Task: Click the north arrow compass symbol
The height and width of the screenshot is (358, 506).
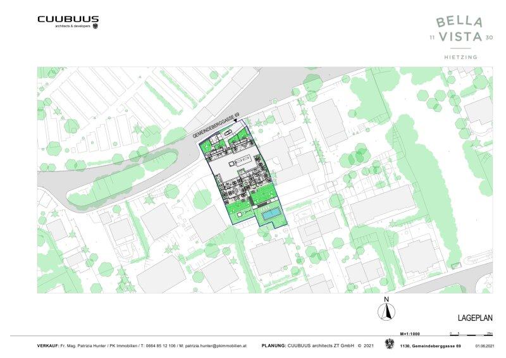Action: (385, 311)
